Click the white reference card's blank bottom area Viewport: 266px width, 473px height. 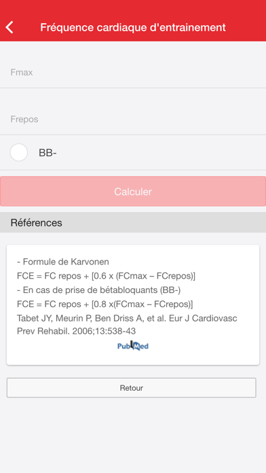(133, 358)
